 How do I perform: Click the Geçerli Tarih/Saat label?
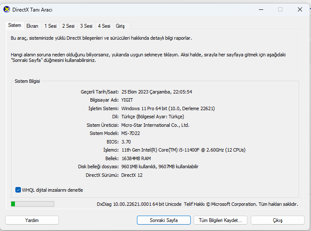(99, 92)
